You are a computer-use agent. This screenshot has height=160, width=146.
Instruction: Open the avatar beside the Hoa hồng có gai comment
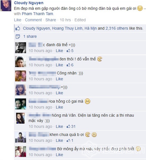[x=20, y=104]
